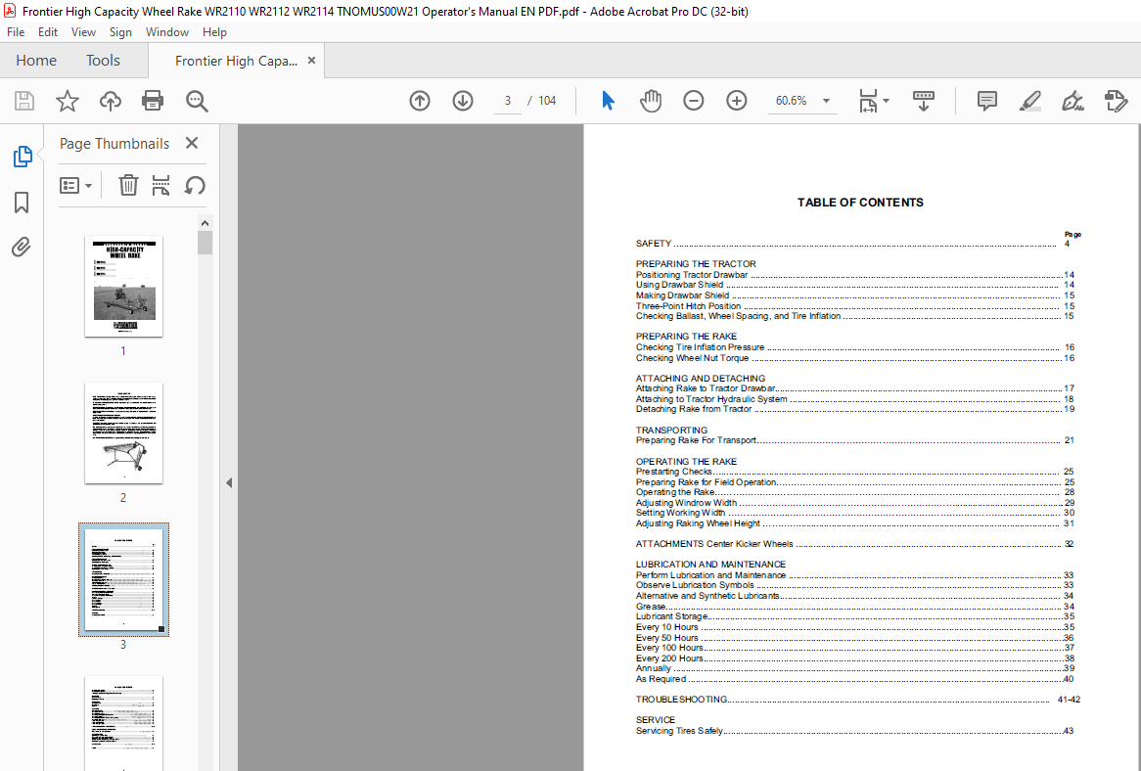Open the thumbnails options dropdown
This screenshot has width=1141, height=771.
[x=75, y=186]
